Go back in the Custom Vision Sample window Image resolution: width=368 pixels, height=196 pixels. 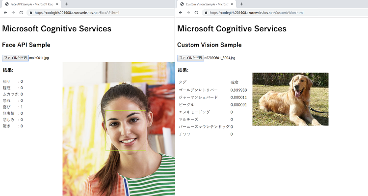pyautogui.click(x=181, y=13)
